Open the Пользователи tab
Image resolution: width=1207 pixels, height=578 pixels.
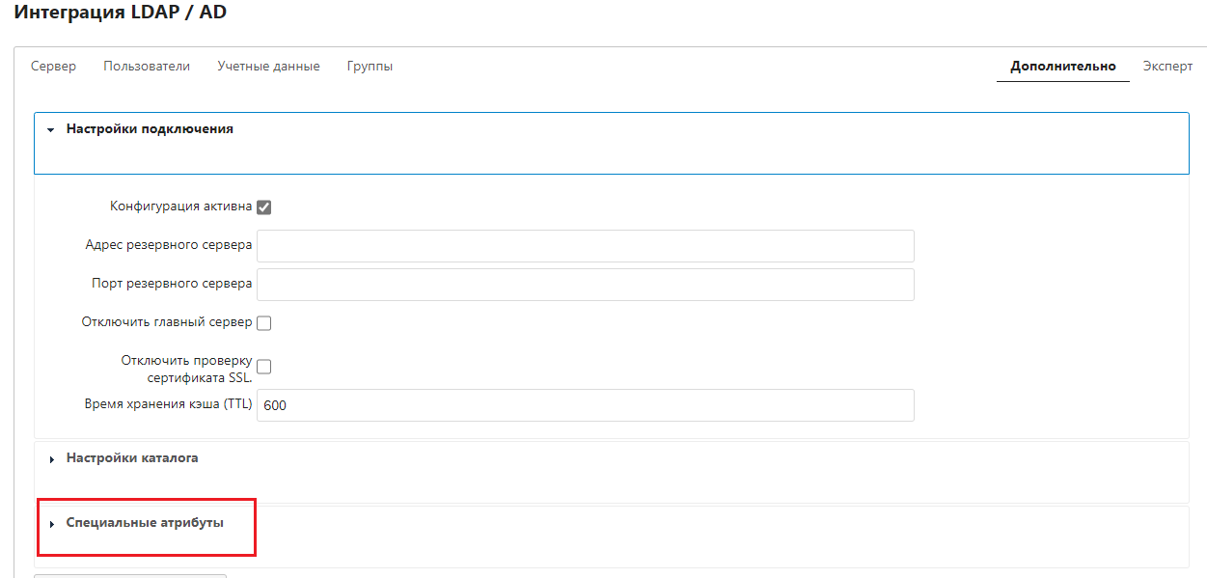(x=147, y=67)
